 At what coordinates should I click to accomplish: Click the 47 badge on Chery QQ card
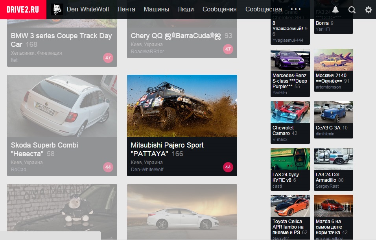point(228,49)
